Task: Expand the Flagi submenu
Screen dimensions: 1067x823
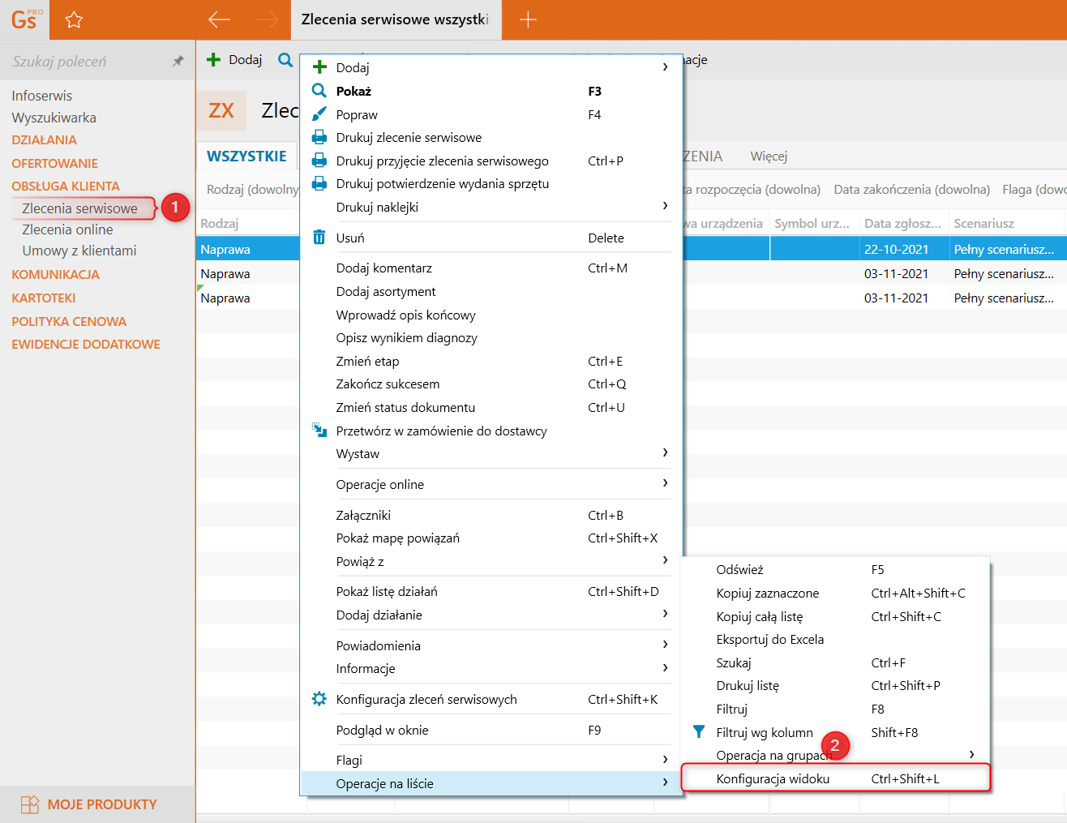Action: (665, 760)
